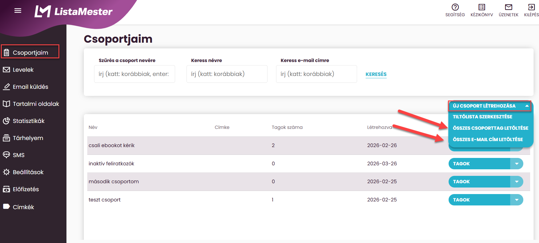Image resolution: width=539 pixels, height=243 pixels.
Task: Open the Üzenetek envelope icon
Action: coord(508,7)
